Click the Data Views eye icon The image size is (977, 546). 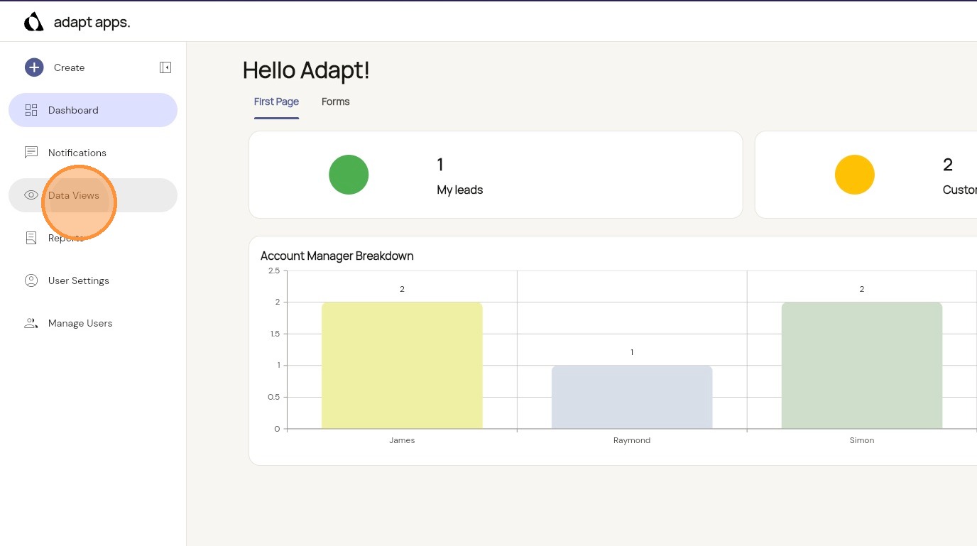31,195
